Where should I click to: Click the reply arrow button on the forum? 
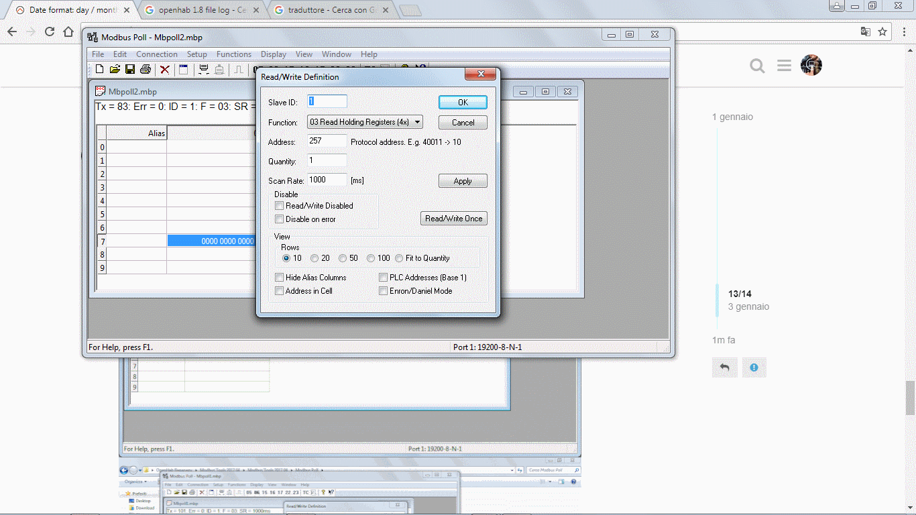click(725, 367)
